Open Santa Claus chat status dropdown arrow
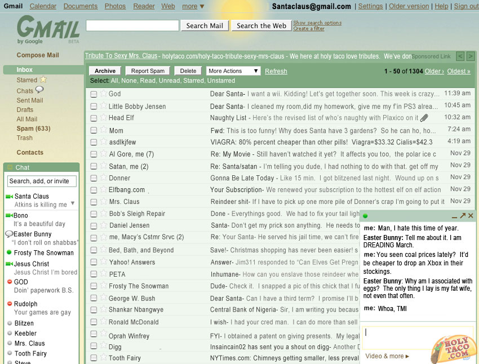479x364 pixels. [73, 203]
